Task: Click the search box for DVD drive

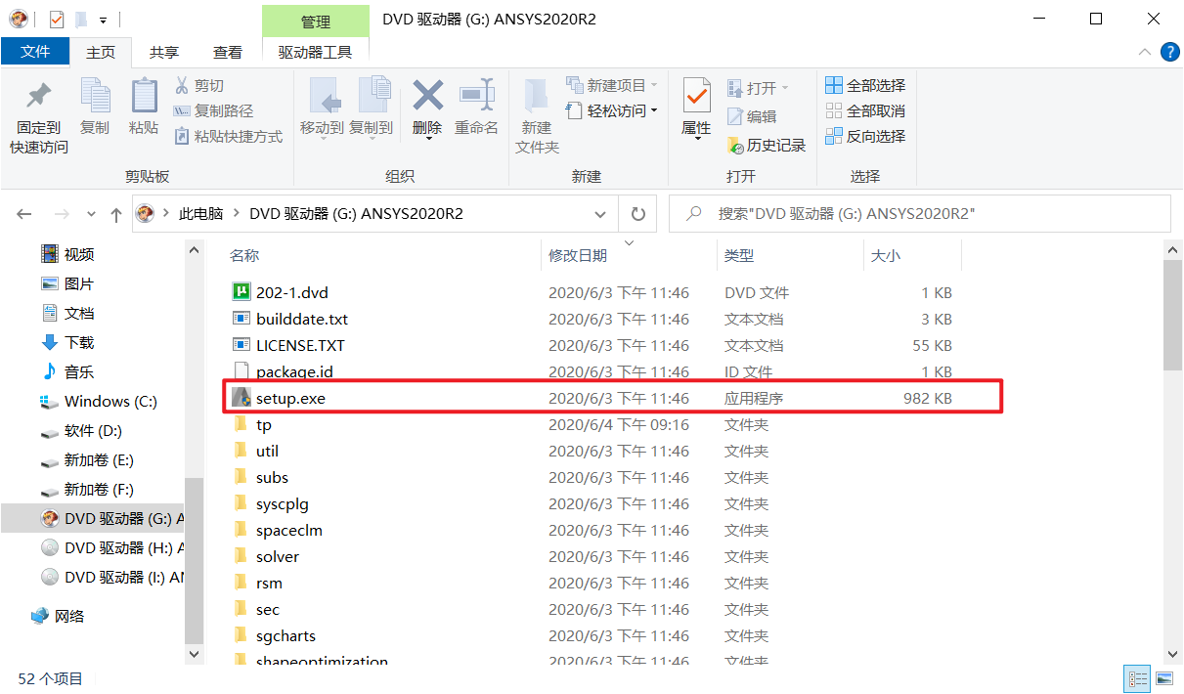Action: 919,214
